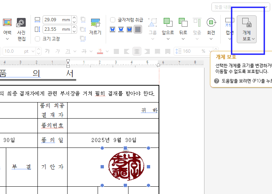Viewport: 272px width, 194px height.
Task: Click the 품의번호 table cell
Action: (52, 126)
